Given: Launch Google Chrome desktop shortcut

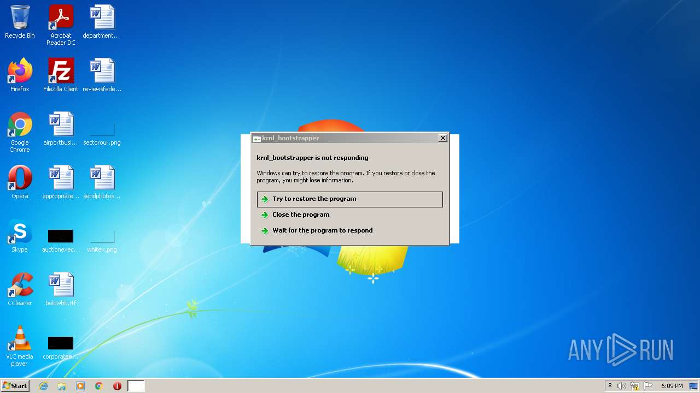Looking at the screenshot, I should 20,132.
